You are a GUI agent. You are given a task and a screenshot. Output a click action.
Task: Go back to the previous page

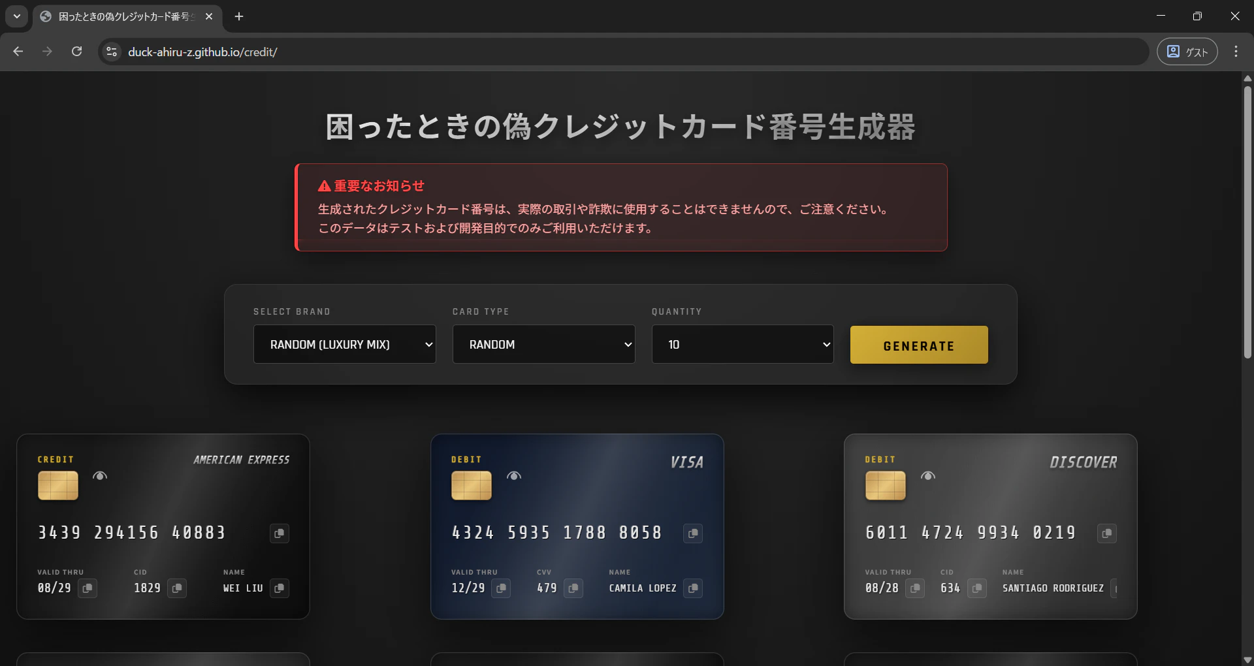(x=18, y=52)
